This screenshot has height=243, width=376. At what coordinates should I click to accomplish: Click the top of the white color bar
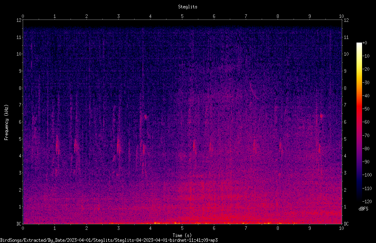(359, 44)
